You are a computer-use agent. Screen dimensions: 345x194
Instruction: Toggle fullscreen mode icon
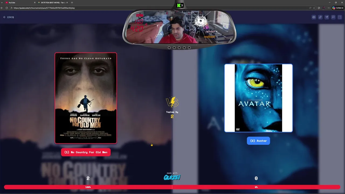[x=340, y=17]
